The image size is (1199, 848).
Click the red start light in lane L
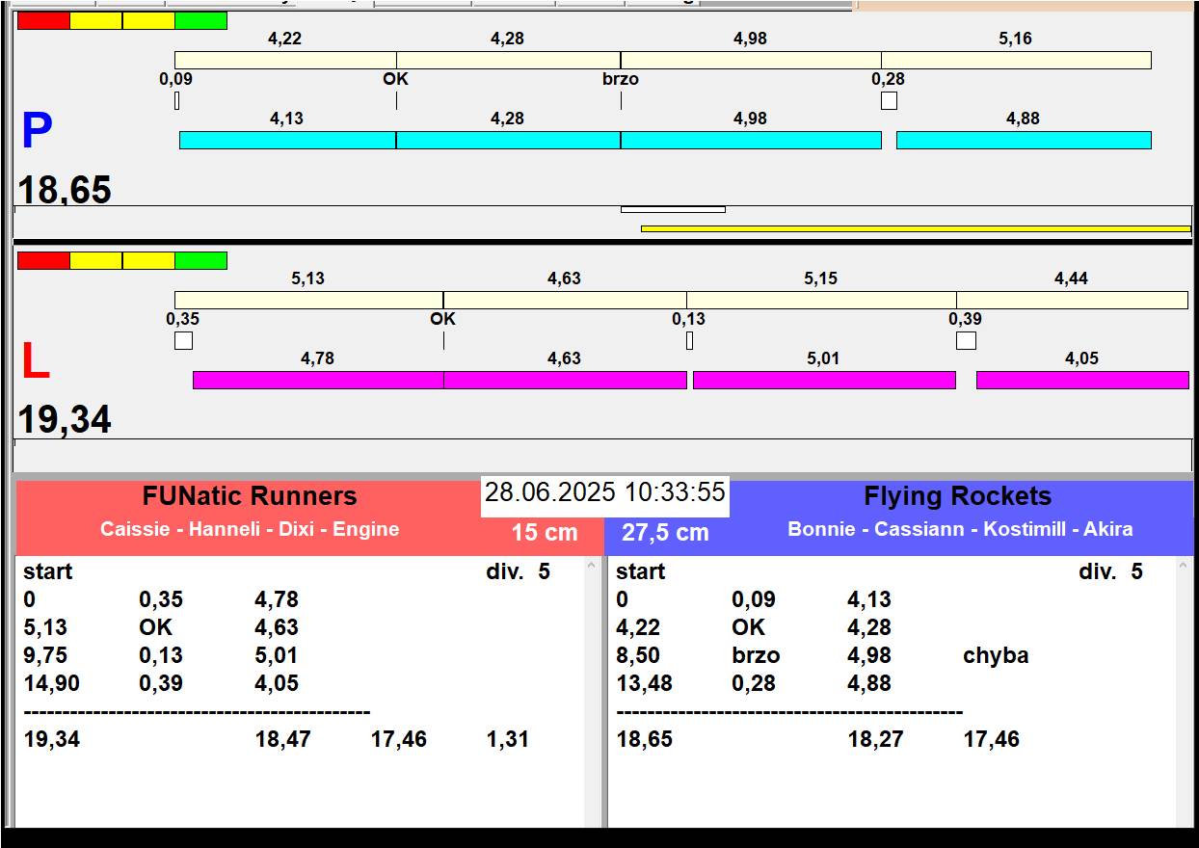[43, 261]
